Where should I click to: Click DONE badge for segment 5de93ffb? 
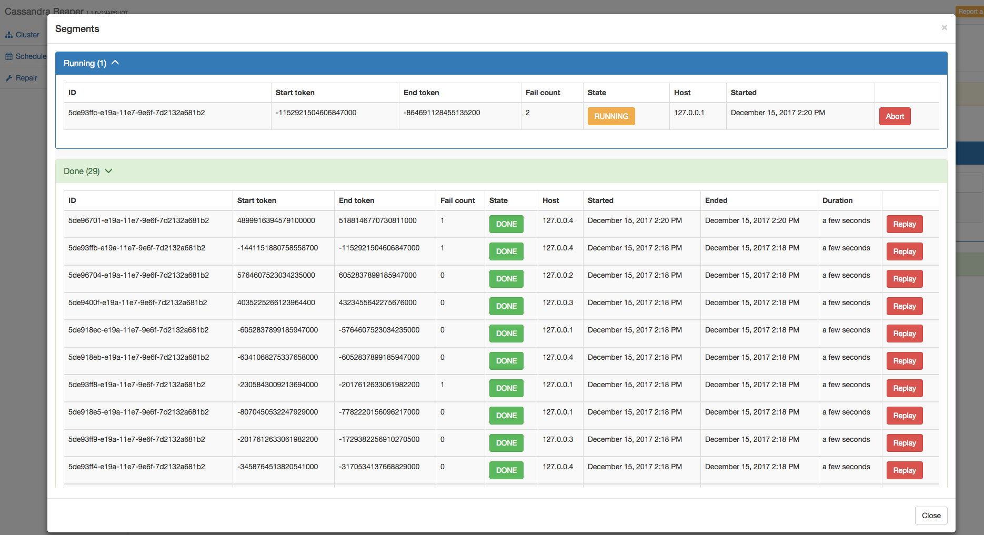click(506, 251)
